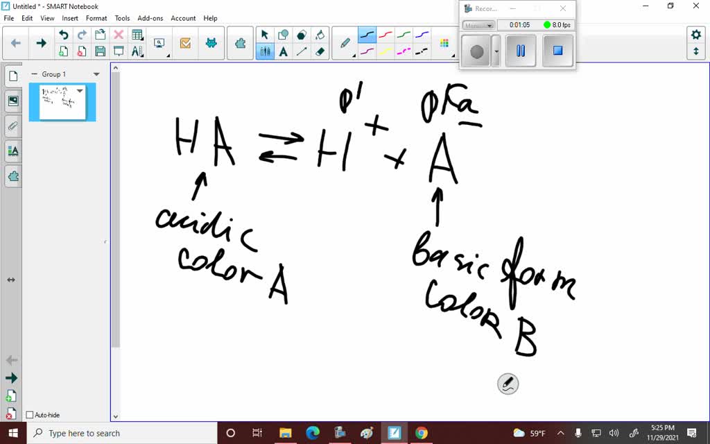The width and height of the screenshot is (710, 444).
Task: Open the page thumbnail dropdown menu
Action: click(x=78, y=91)
